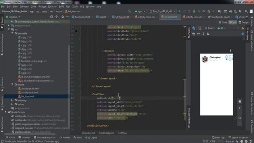
Task: Open the Android view dropdown in Project panel
Action: 13,17
